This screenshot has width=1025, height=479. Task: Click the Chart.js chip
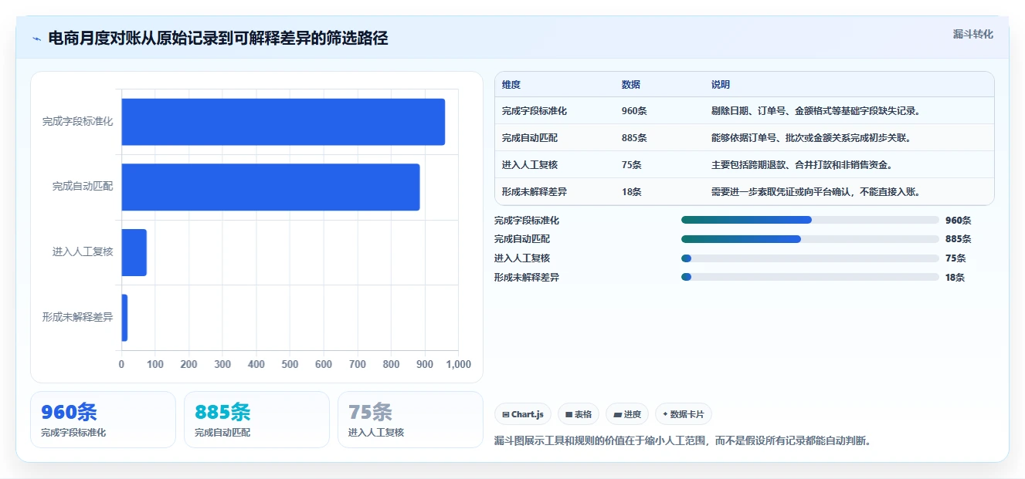click(523, 414)
